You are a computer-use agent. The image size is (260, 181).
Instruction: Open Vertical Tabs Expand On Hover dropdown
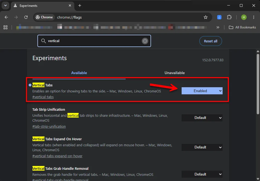tap(202, 147)
